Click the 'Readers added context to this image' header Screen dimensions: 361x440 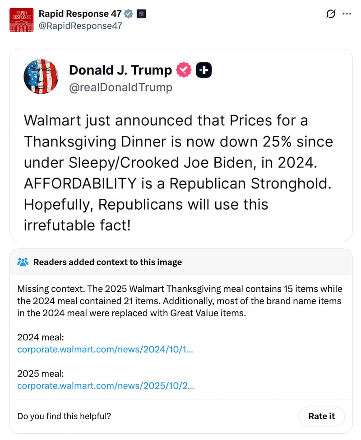pyautogui.click(x=107, y=262)
